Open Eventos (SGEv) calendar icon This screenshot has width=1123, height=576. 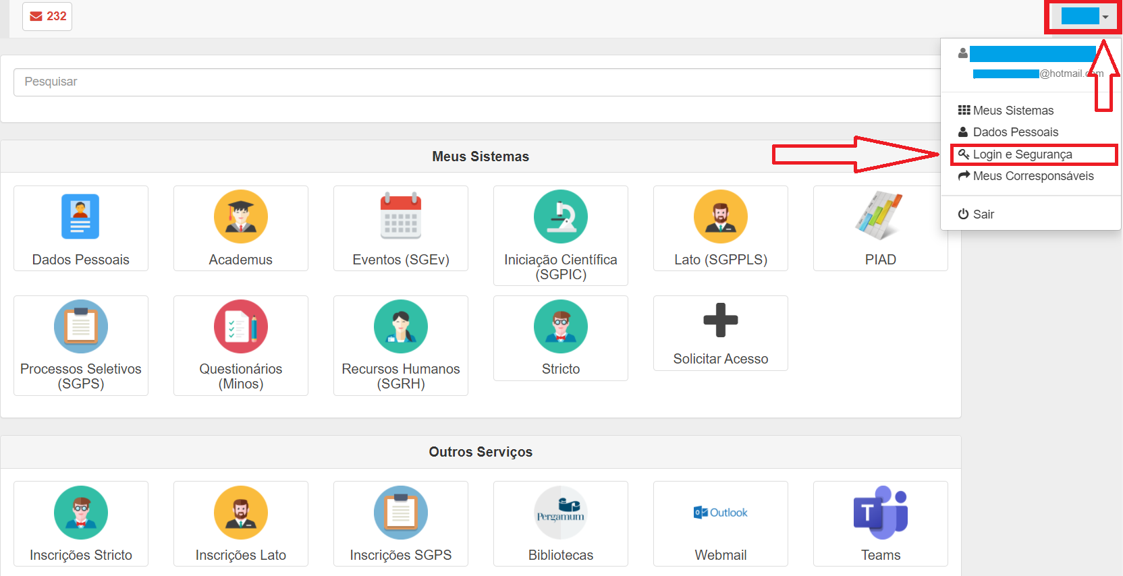[x=400, y=217]
